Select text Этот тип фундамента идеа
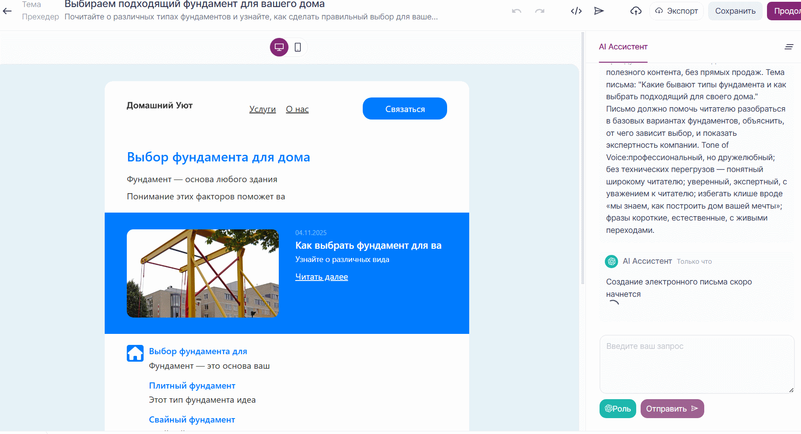This screenshot has width=801, height=434. 202,400
